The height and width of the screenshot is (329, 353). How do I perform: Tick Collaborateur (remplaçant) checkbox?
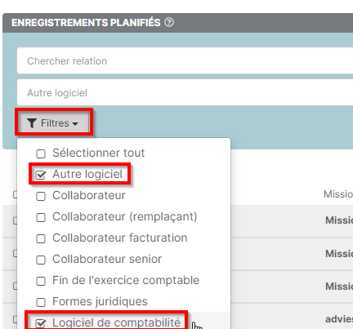pyautogui.click(x=41, y=217)
